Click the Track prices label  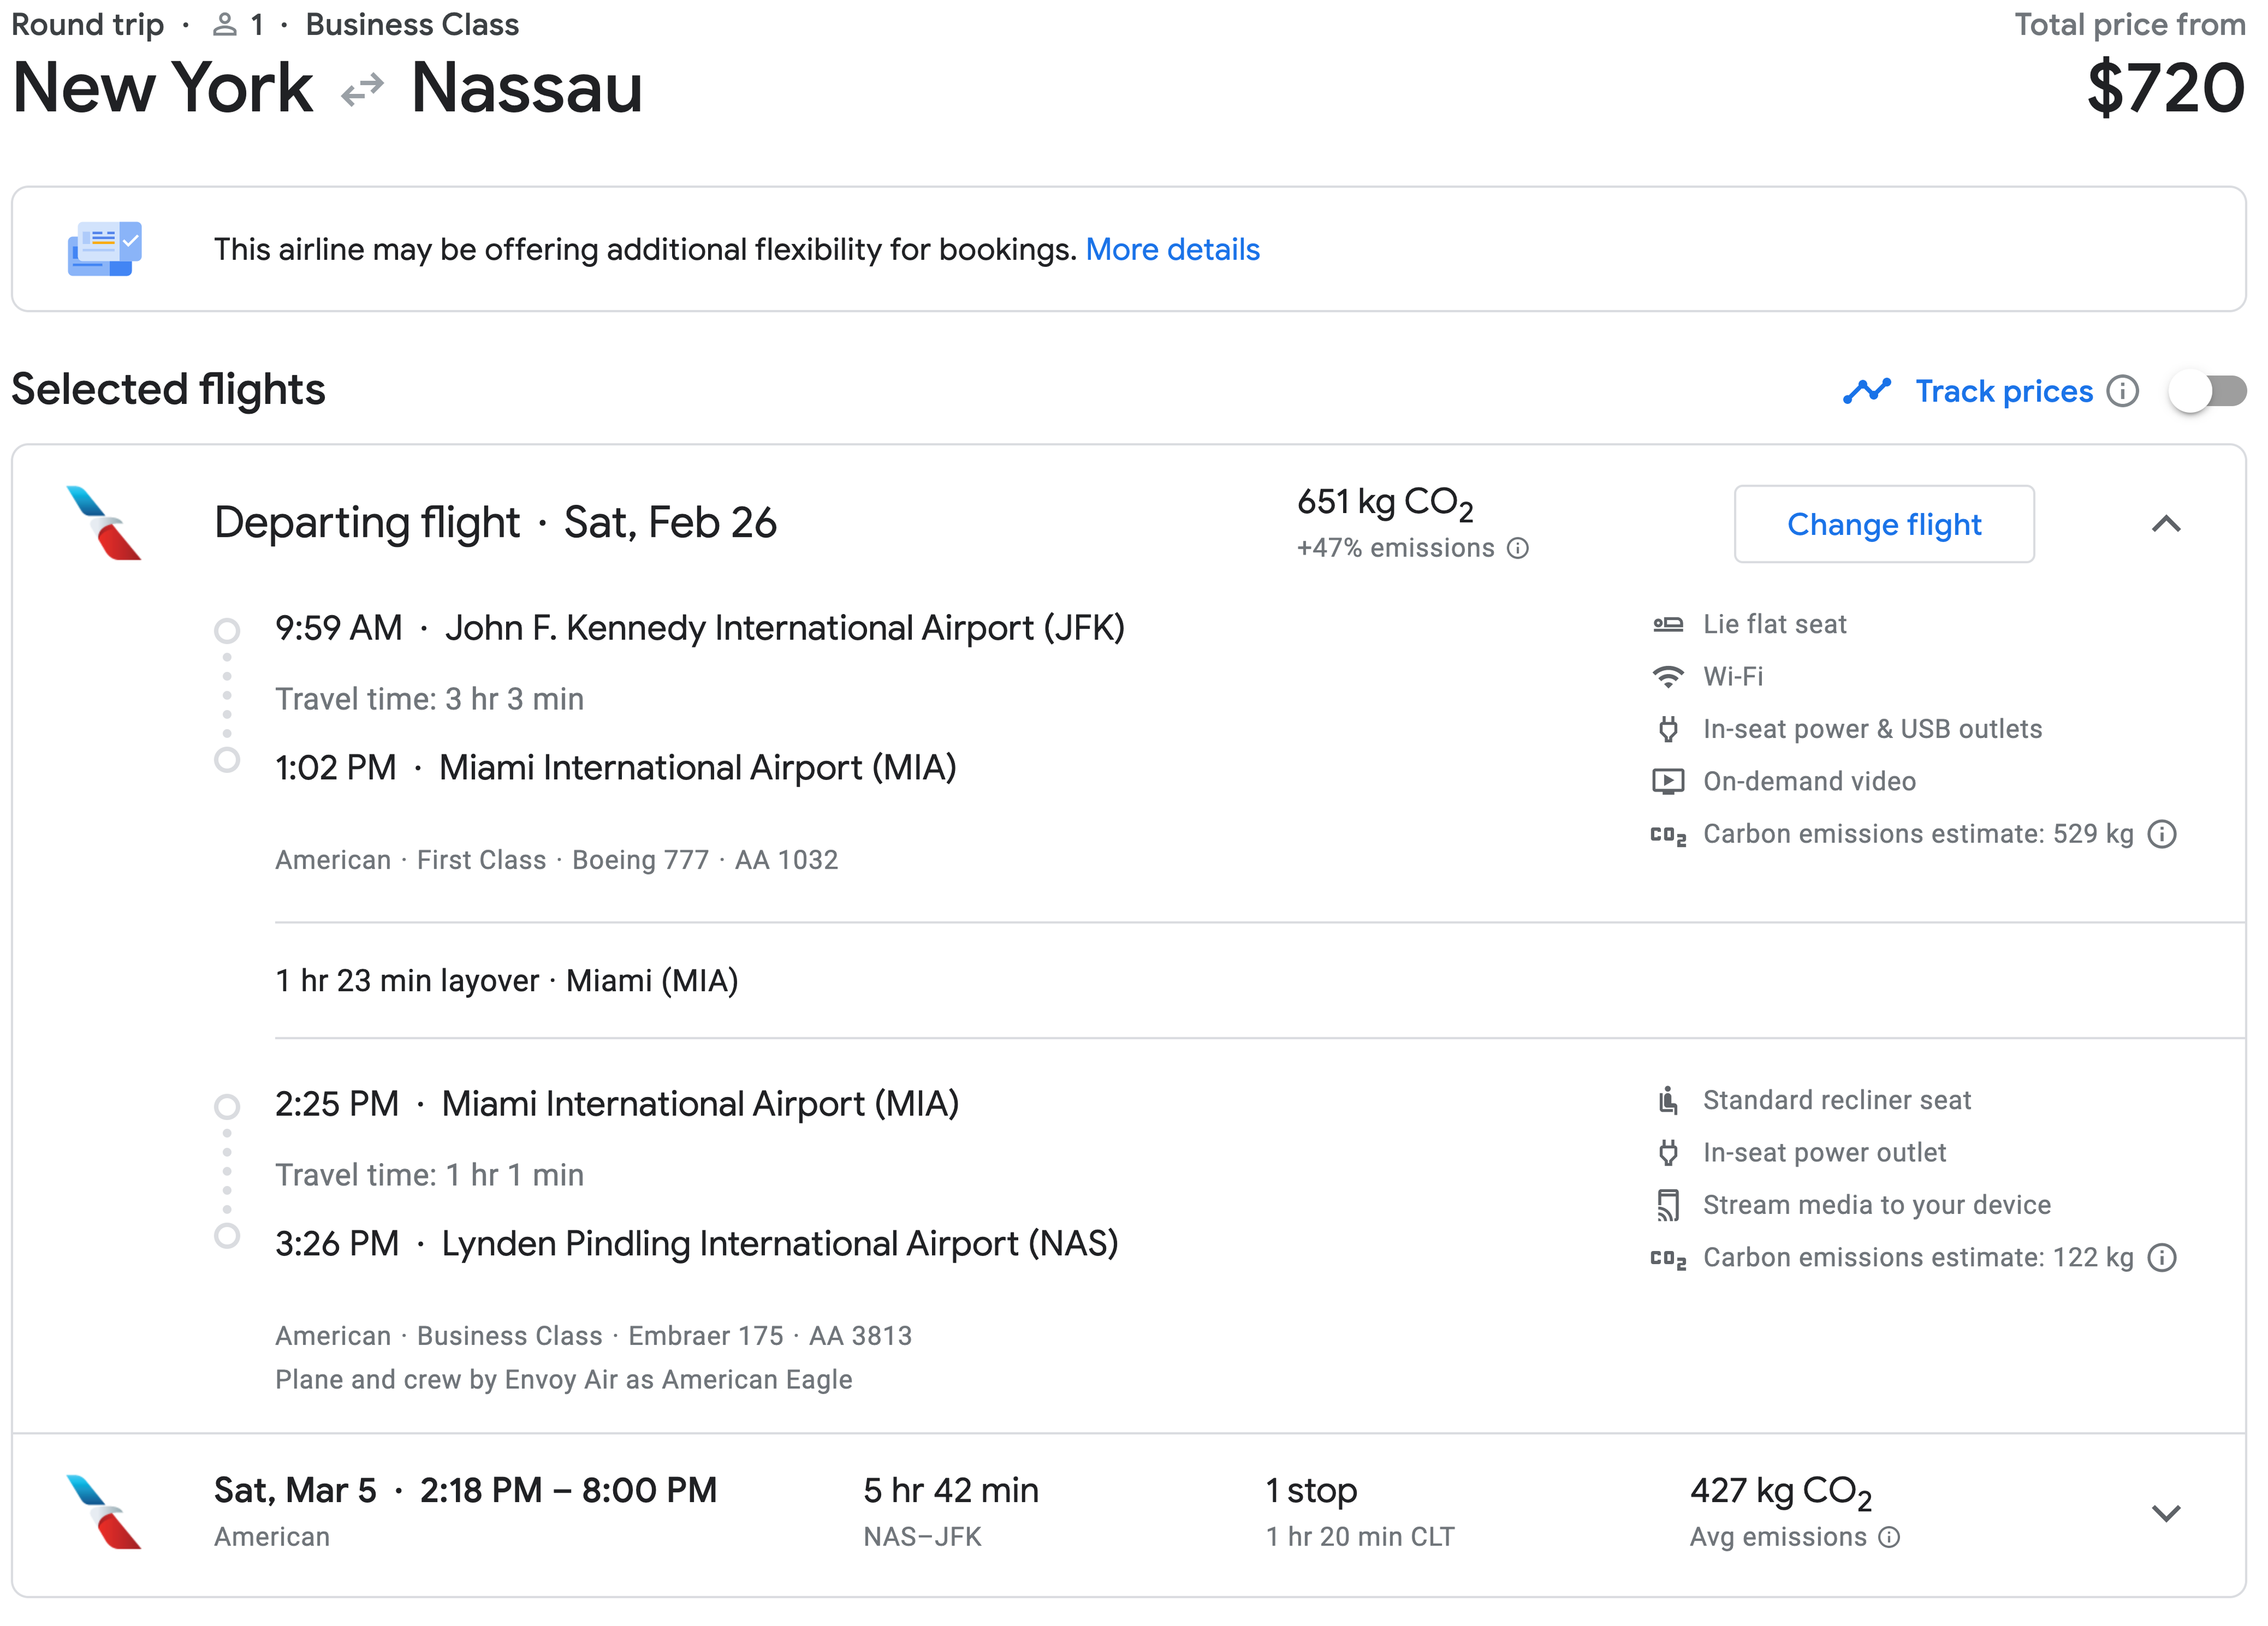point(2004,392)
